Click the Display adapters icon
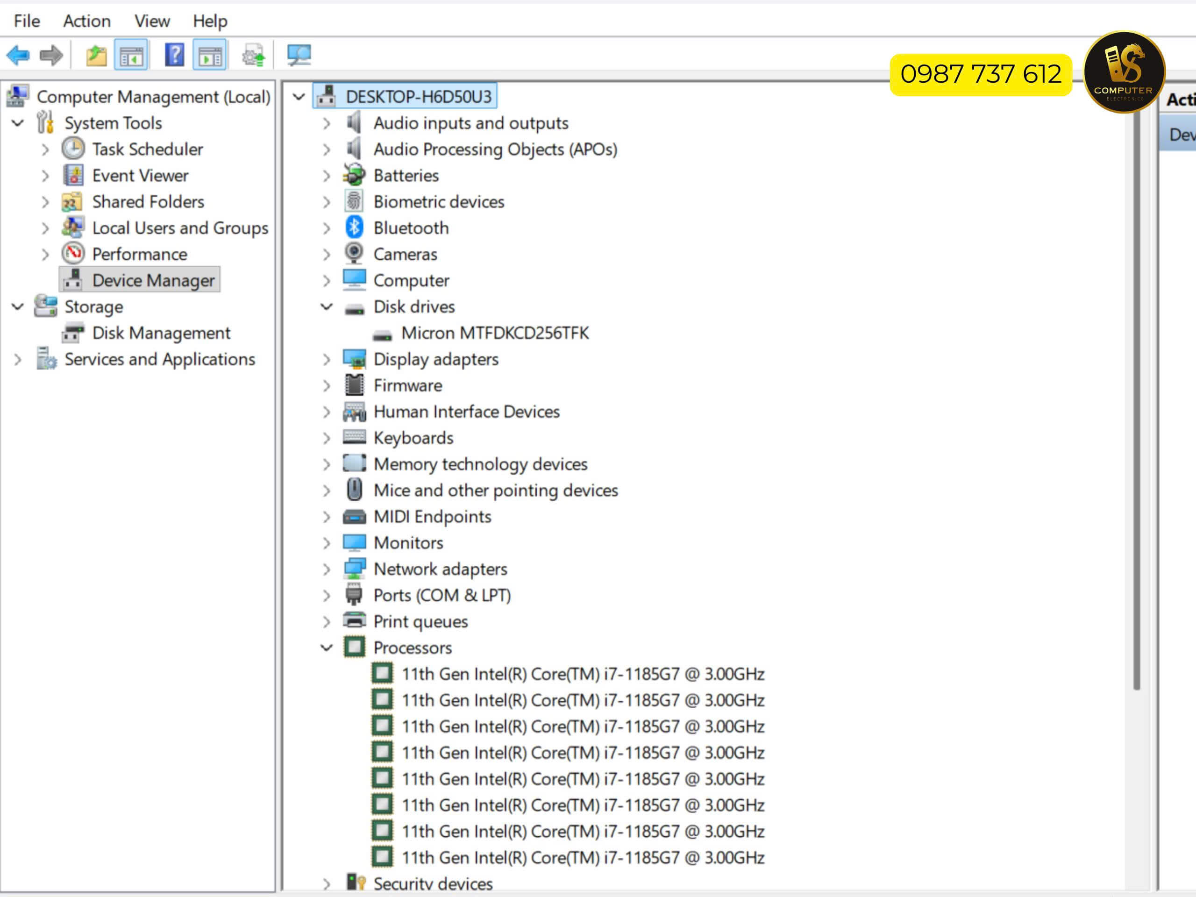1196x897 pixels. (x=354, y=359)
